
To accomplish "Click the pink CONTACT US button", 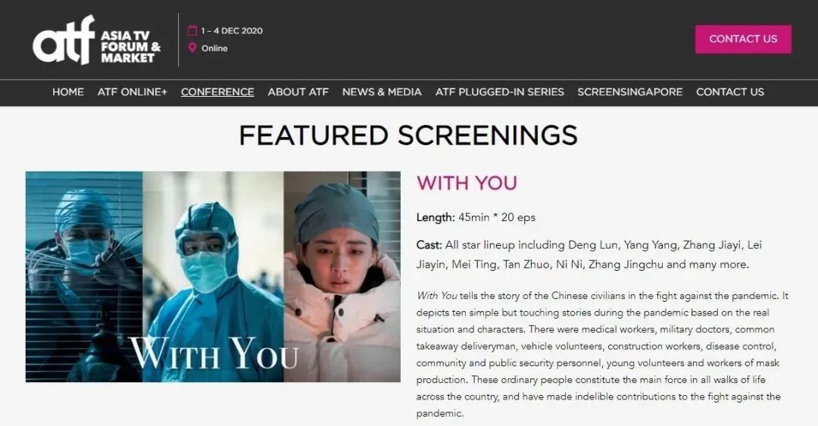I will 743,39.
